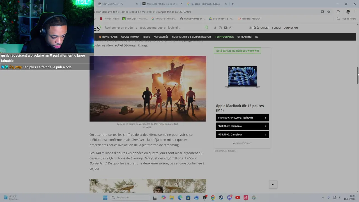The height and width of the screenshot is (202, 359).
Task: Focus the 'Rechercher un produit' search field
Action: point(154,27)
